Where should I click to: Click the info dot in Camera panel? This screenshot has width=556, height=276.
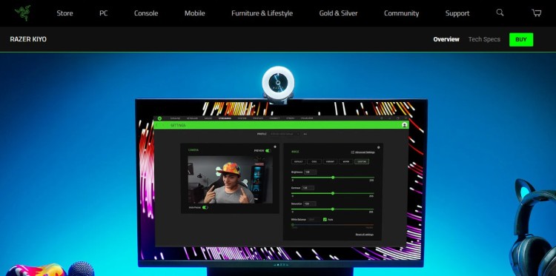click(275, 147)
